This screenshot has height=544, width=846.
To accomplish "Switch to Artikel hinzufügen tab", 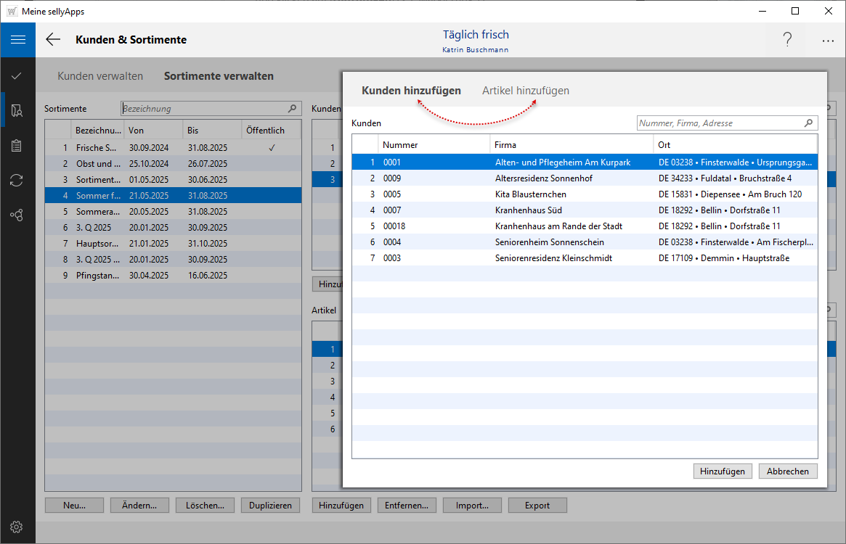I will pyautogui.click(x=525, y=91).
